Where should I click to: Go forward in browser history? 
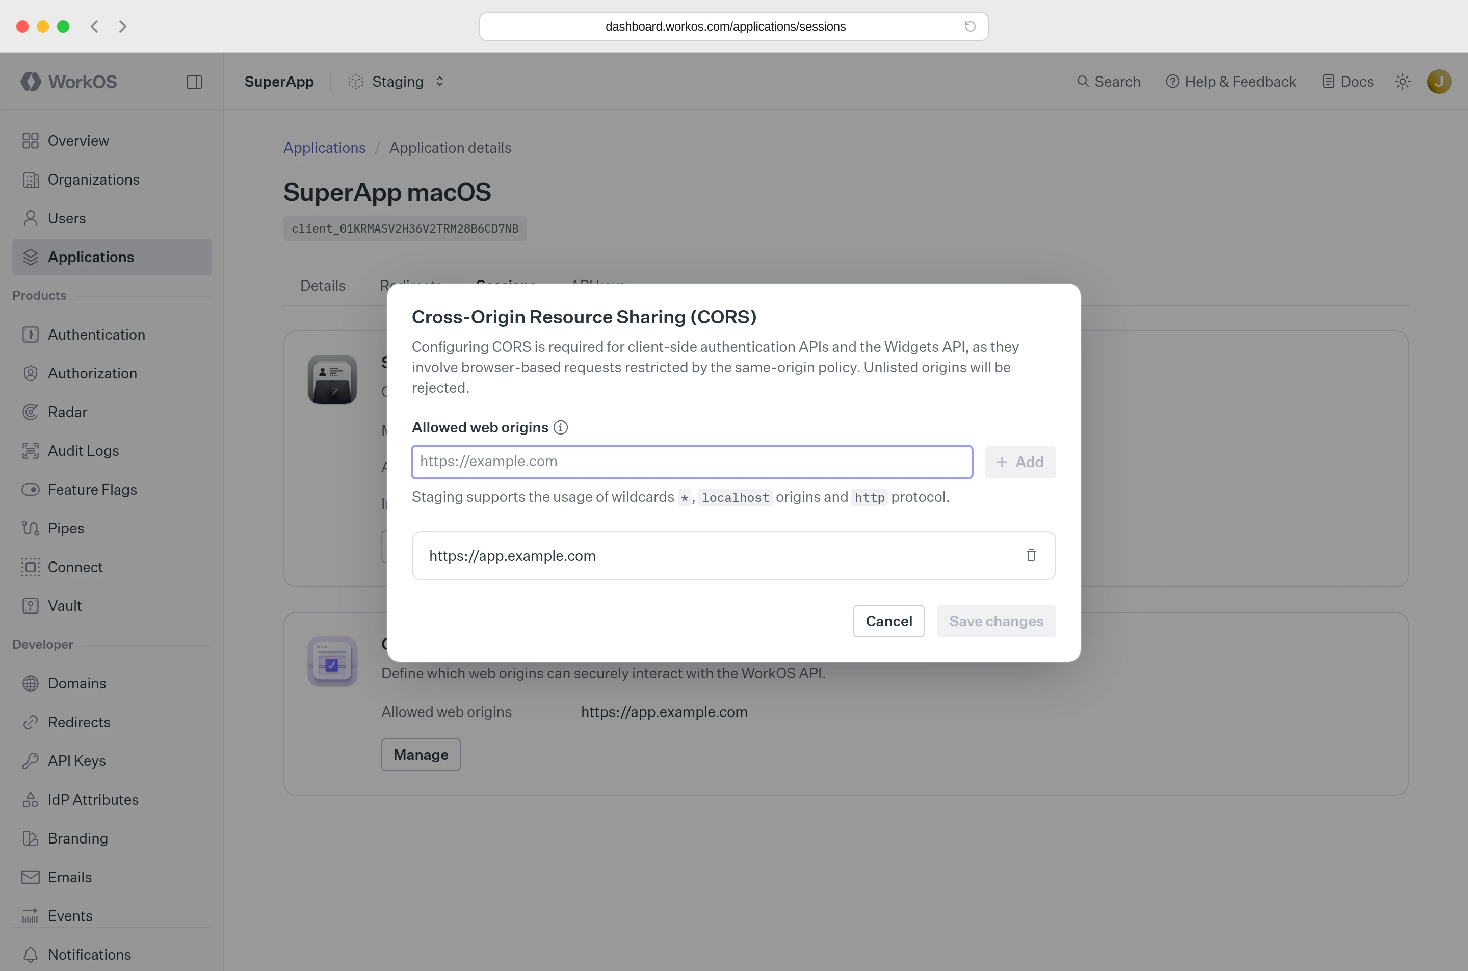tap(122, 27)
